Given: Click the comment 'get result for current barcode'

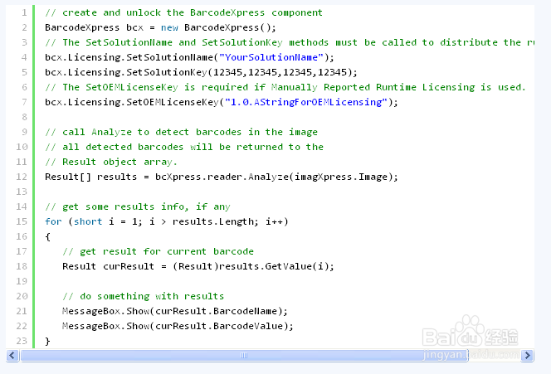Looking at the screenshot, I should coord(158,252).
